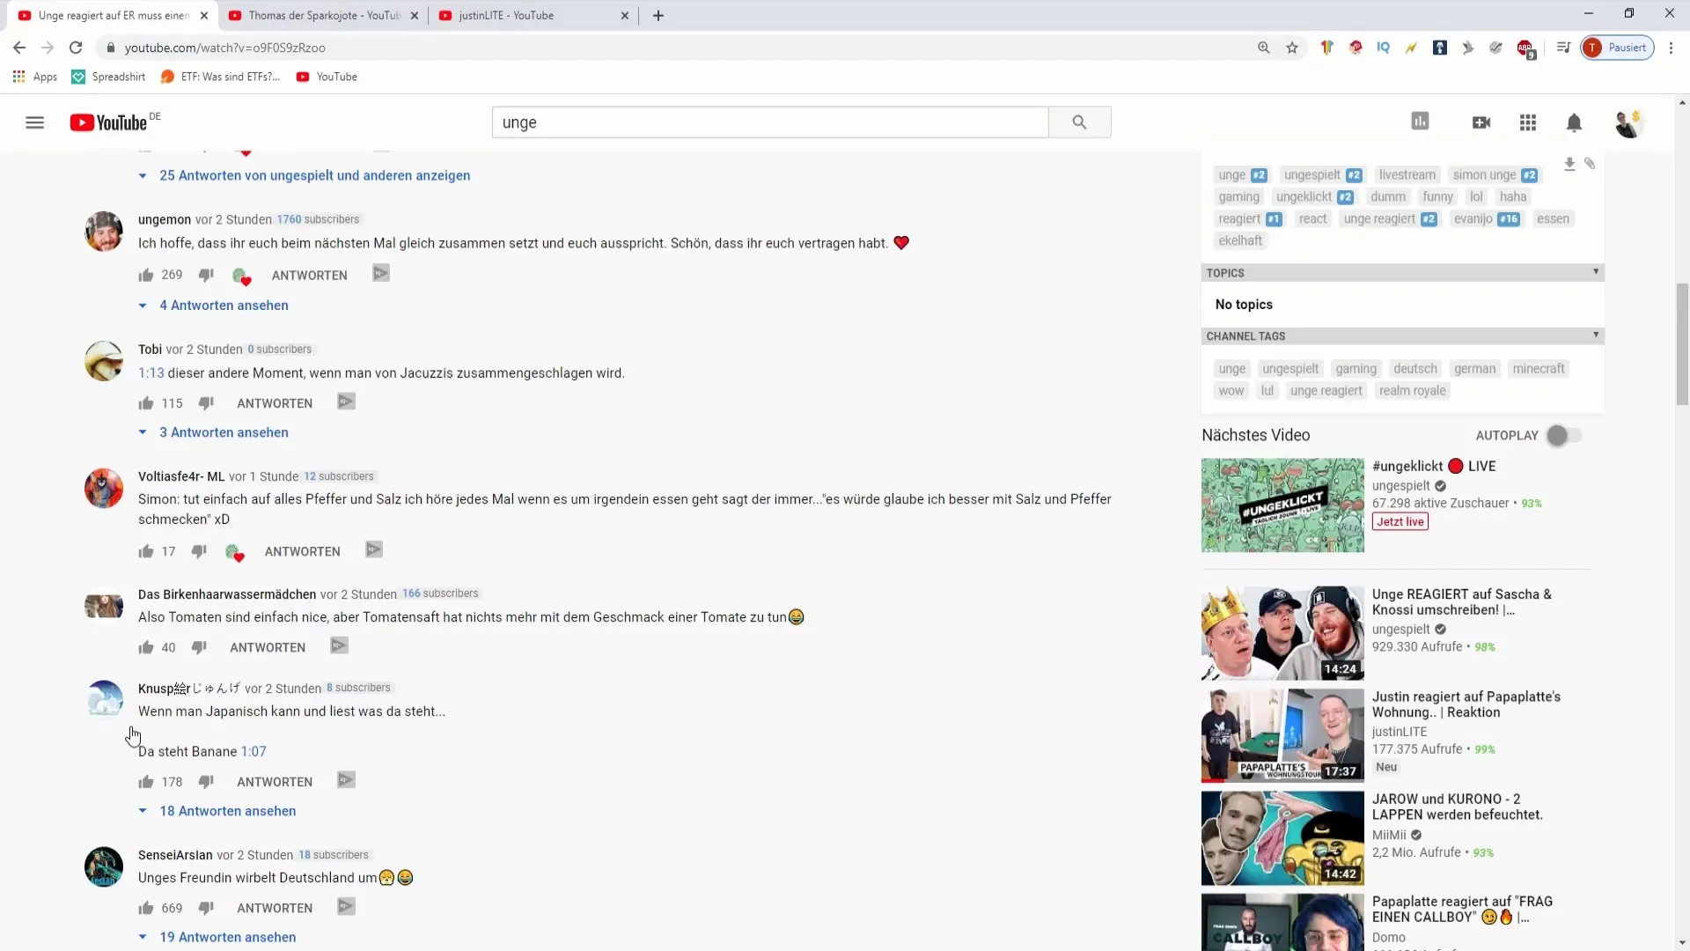
Task: Open the create video camera icon
Action: point(1481,122)
